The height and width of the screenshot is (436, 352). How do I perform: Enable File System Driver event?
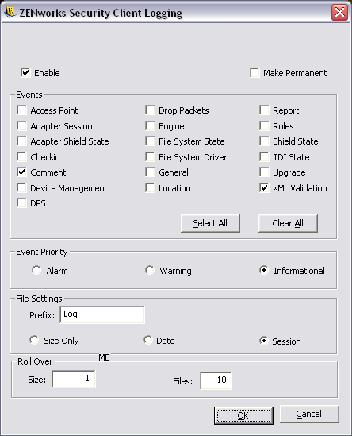(x=150, y=156)
